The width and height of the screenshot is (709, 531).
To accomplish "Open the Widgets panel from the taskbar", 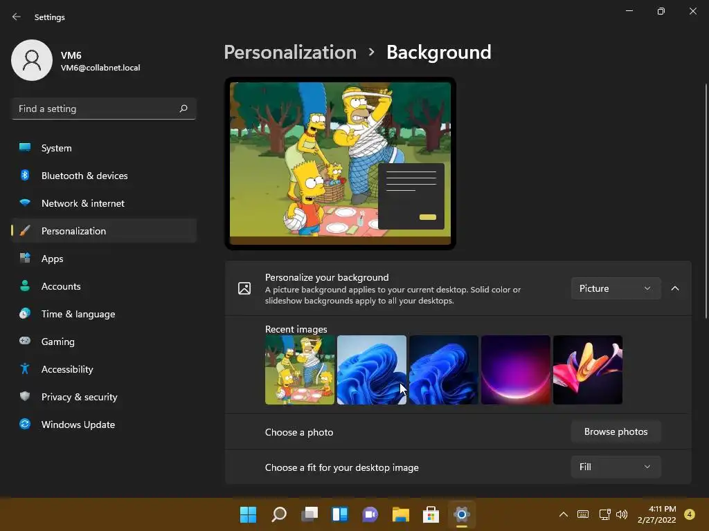I will coord(339,514).
